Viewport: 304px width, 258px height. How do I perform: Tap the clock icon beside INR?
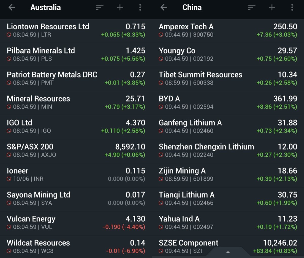click(9, 179)
